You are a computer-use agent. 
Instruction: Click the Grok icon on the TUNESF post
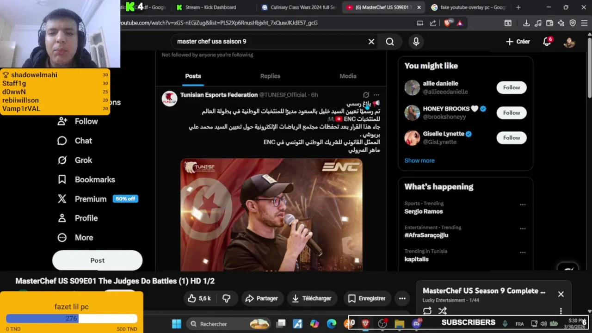pos(366,95)
